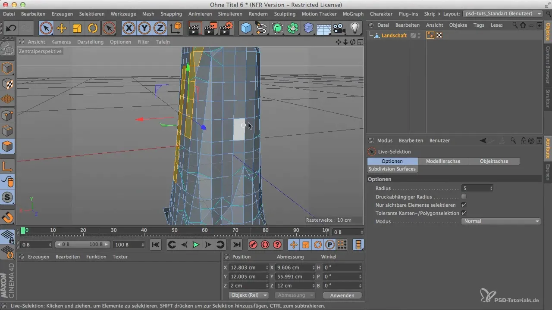Switch to Edges mode icon
This screenshot has height=310, width=552.
tap(8, 131)
